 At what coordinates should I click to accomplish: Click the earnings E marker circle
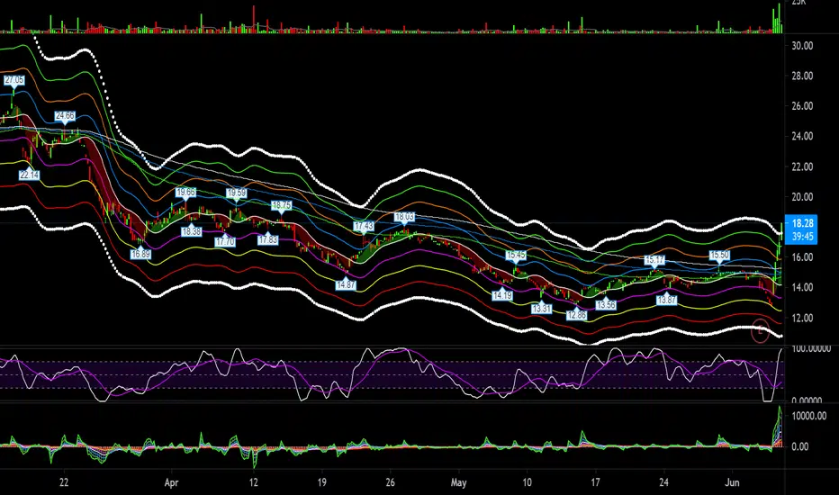760,330
